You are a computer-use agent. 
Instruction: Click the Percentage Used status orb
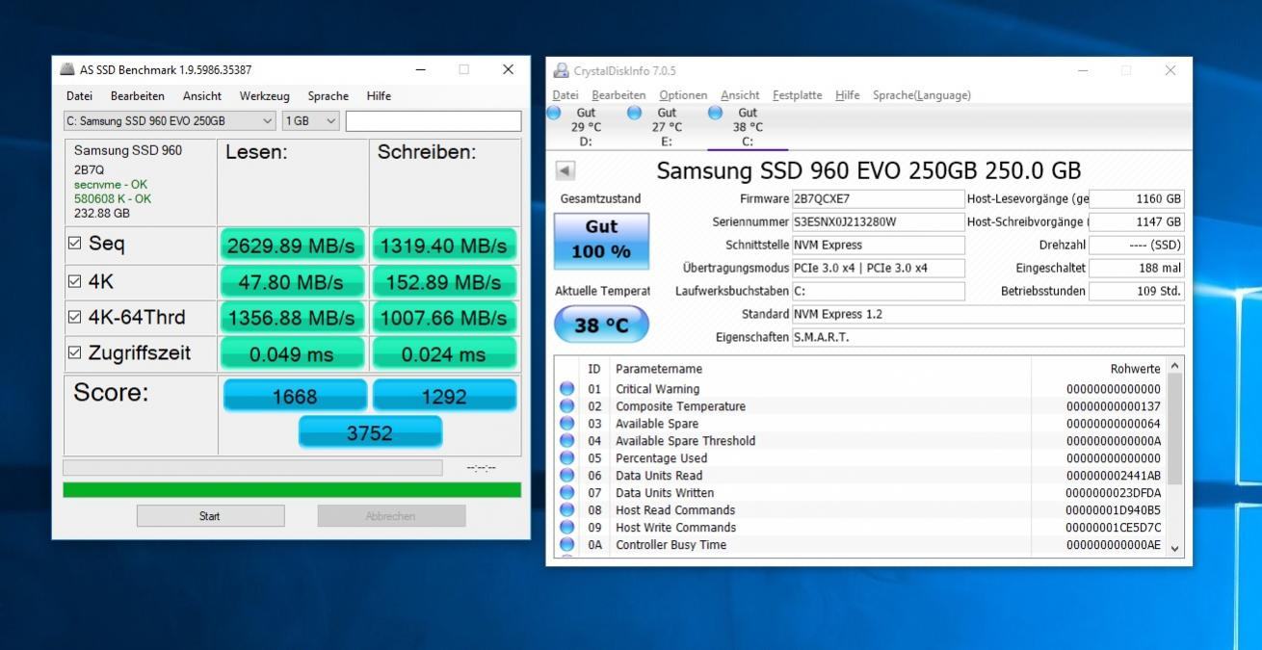coord(566,458)
